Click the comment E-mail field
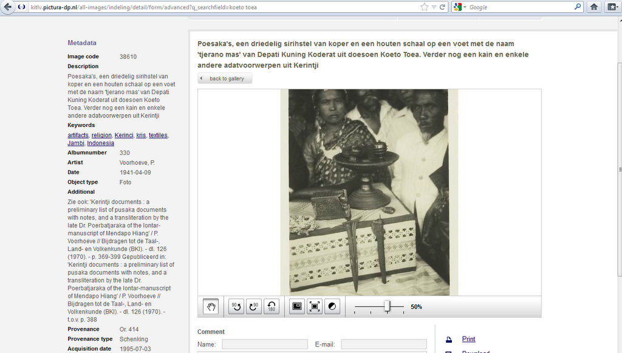Viewport: 622px width, 353px height. pyautogui.click(x=384, y=344)
